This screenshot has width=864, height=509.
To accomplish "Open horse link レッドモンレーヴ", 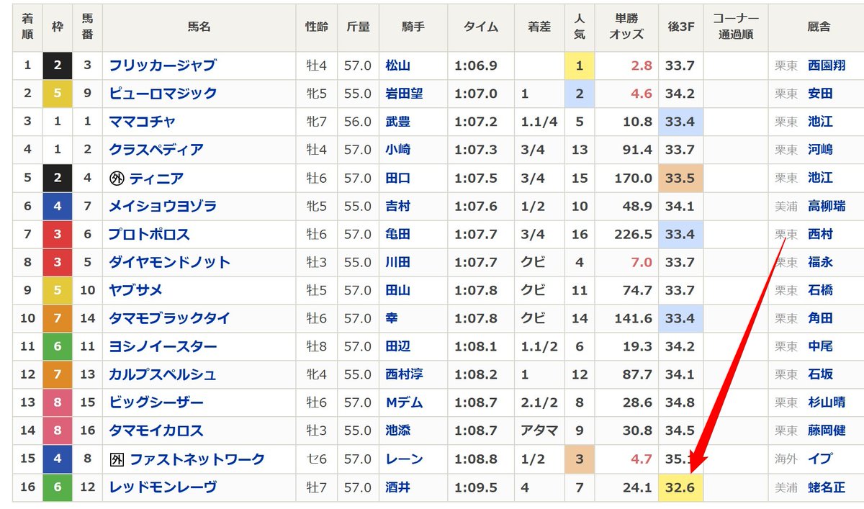I will coord(163,487).
